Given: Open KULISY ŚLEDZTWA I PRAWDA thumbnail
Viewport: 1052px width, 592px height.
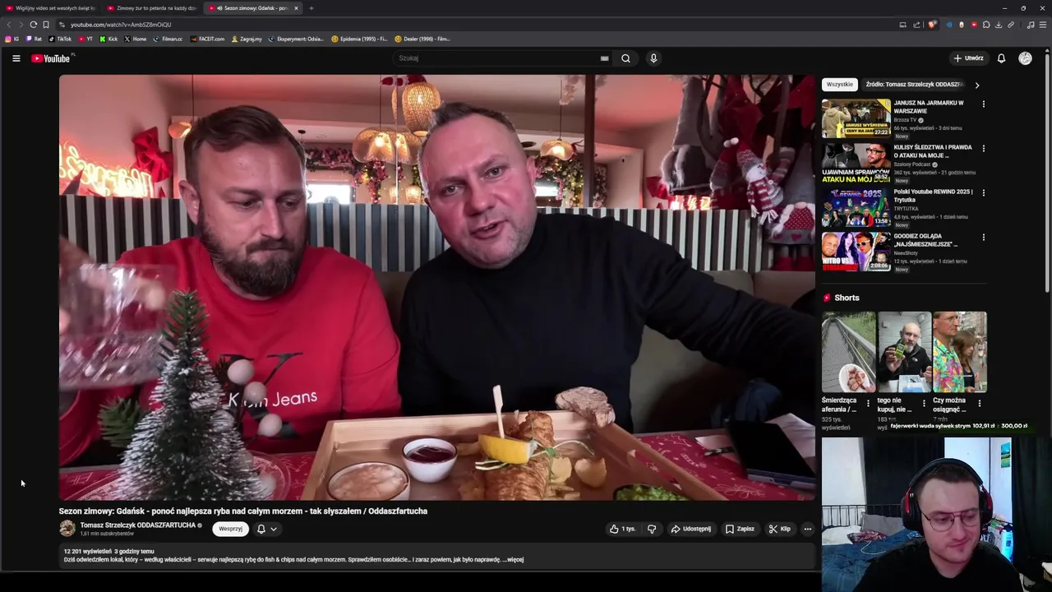Looking at the screenshot, I should coord(856,162).
